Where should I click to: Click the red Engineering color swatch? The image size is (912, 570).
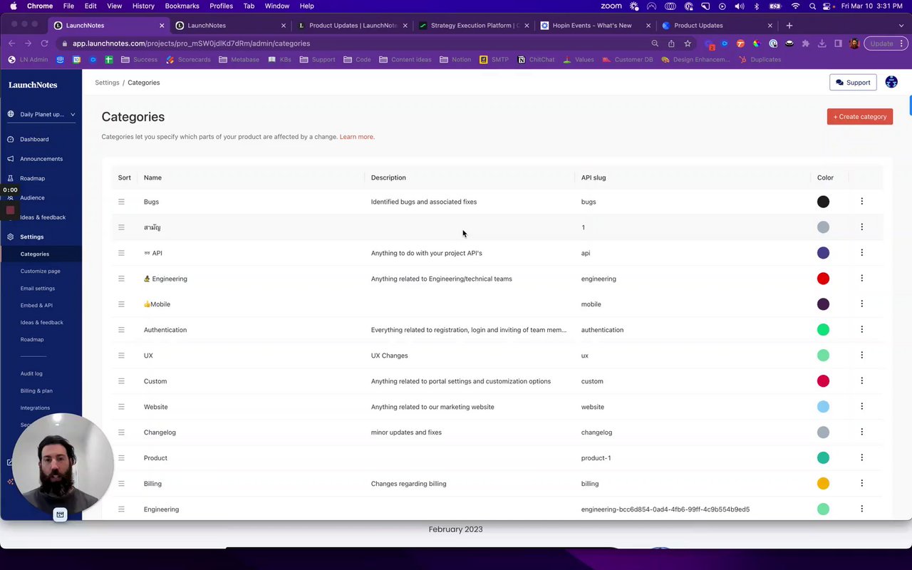click(823, 279)
